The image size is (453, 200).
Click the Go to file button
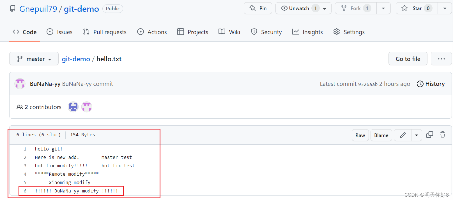tap(408, 59)
